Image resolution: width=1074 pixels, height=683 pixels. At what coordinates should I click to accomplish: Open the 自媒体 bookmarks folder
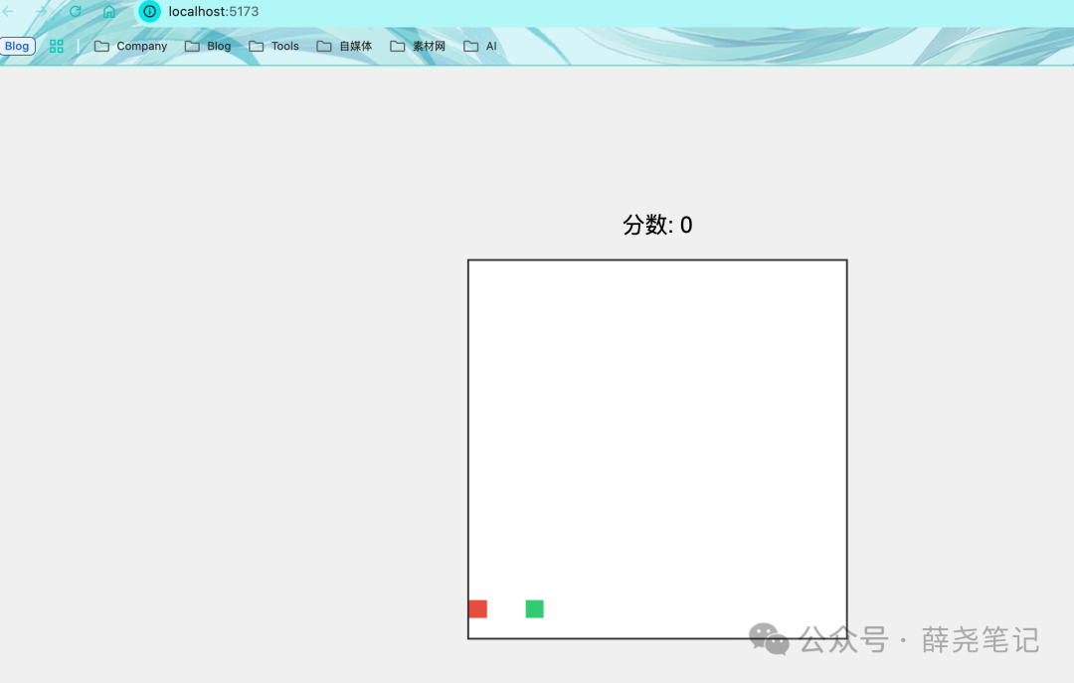(x=344, y=46)
